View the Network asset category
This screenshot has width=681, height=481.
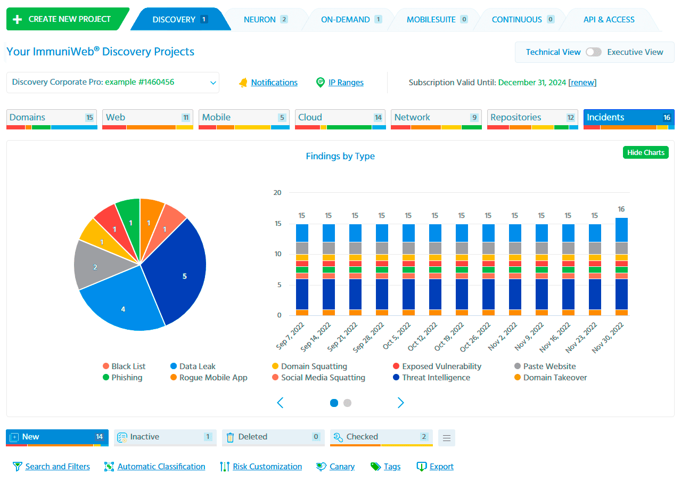tap(437, 119)
